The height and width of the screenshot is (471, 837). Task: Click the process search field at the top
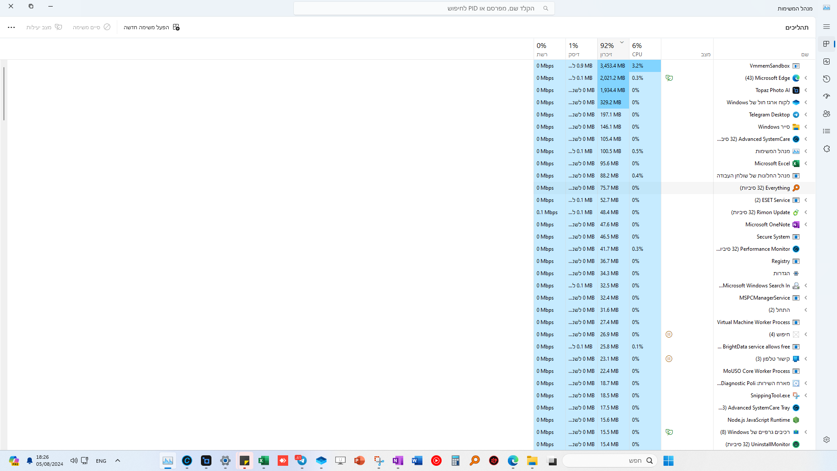(424, 8)
